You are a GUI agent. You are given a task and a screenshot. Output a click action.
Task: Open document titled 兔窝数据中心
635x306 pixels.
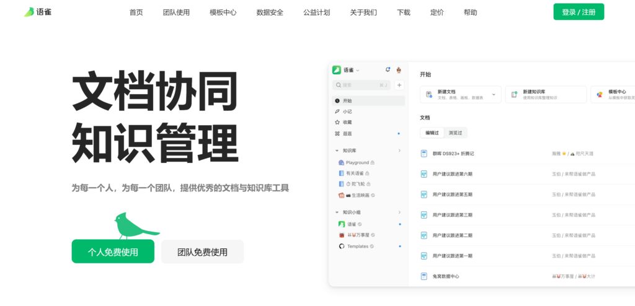point(445,276)
